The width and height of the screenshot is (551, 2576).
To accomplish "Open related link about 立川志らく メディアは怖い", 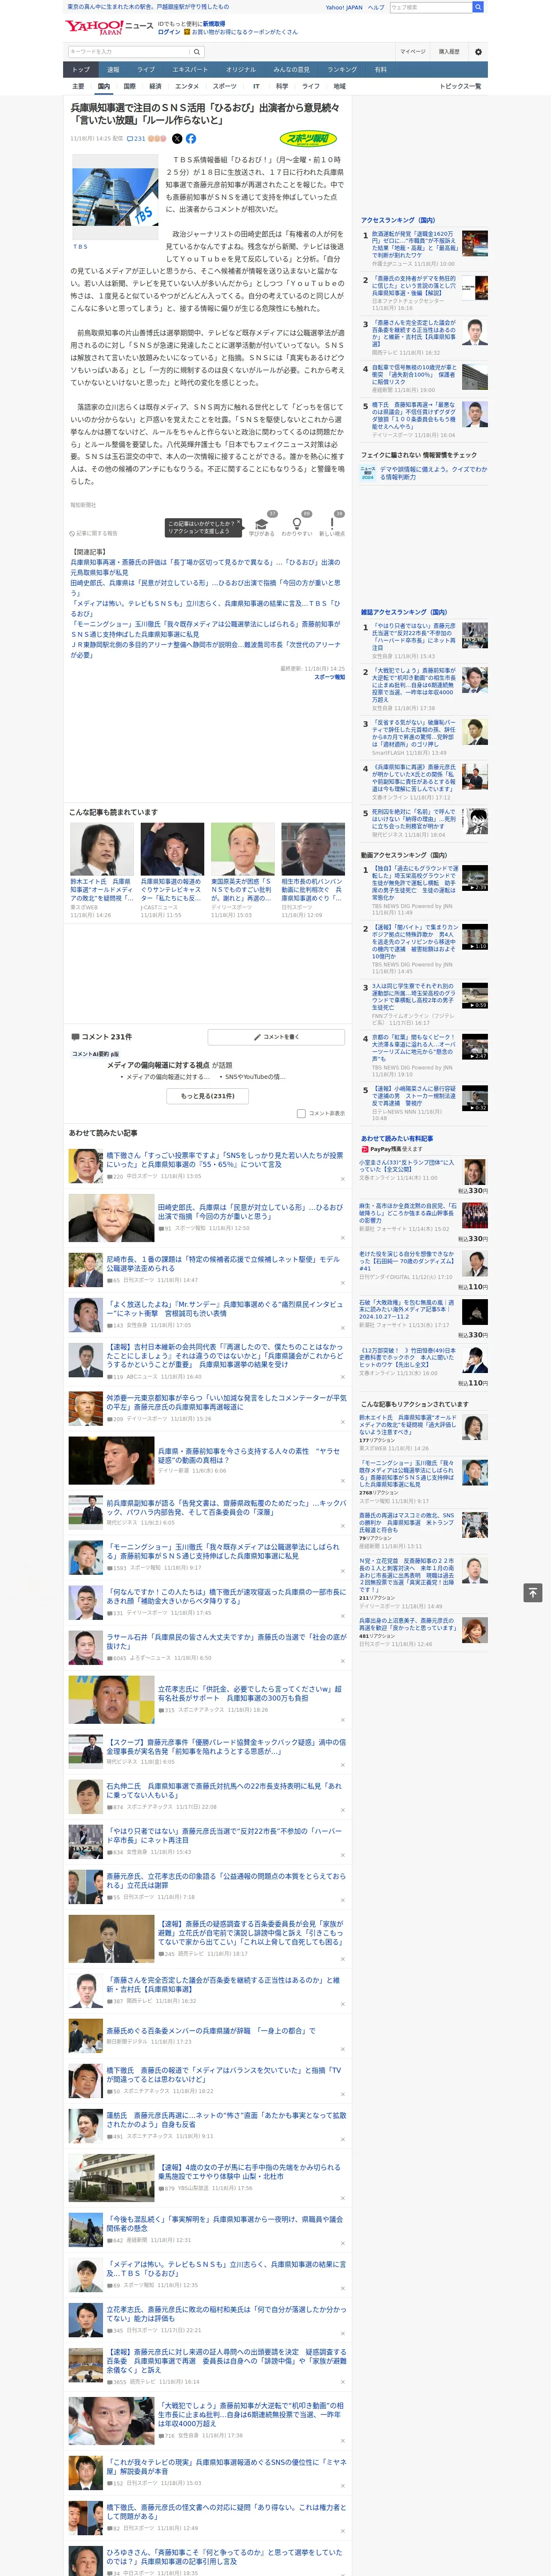I will click(205, 608).
